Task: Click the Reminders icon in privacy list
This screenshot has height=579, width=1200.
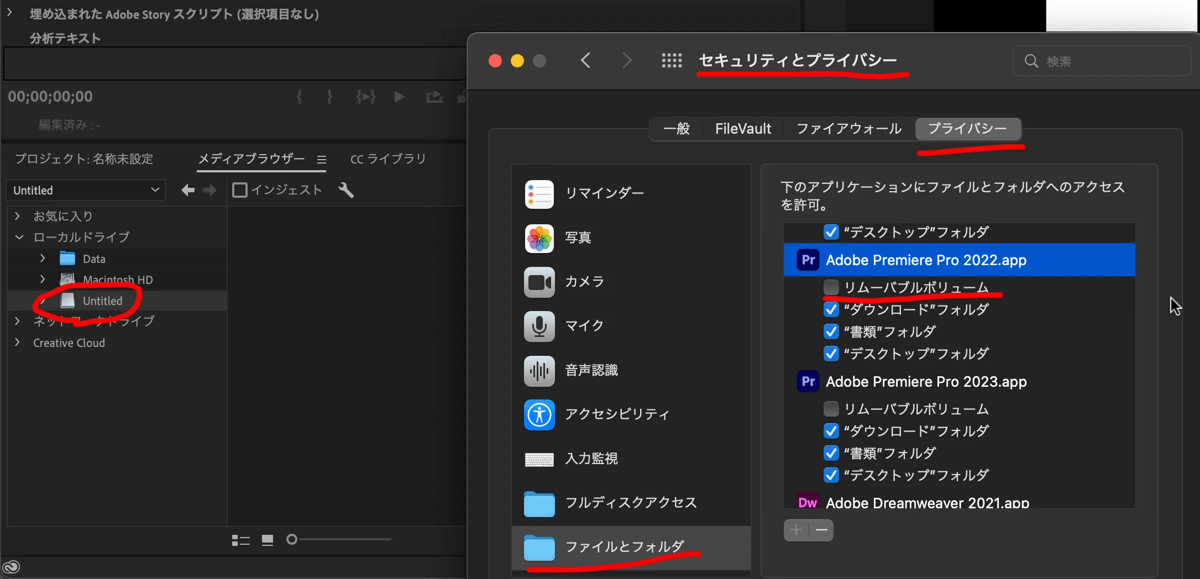Action: point(539,194)
